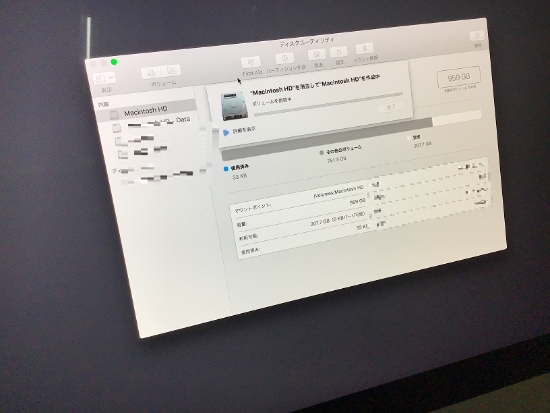Viewport: 550px width, 413px height.
Task: Click the info (情報) icon
Action: 477,36
